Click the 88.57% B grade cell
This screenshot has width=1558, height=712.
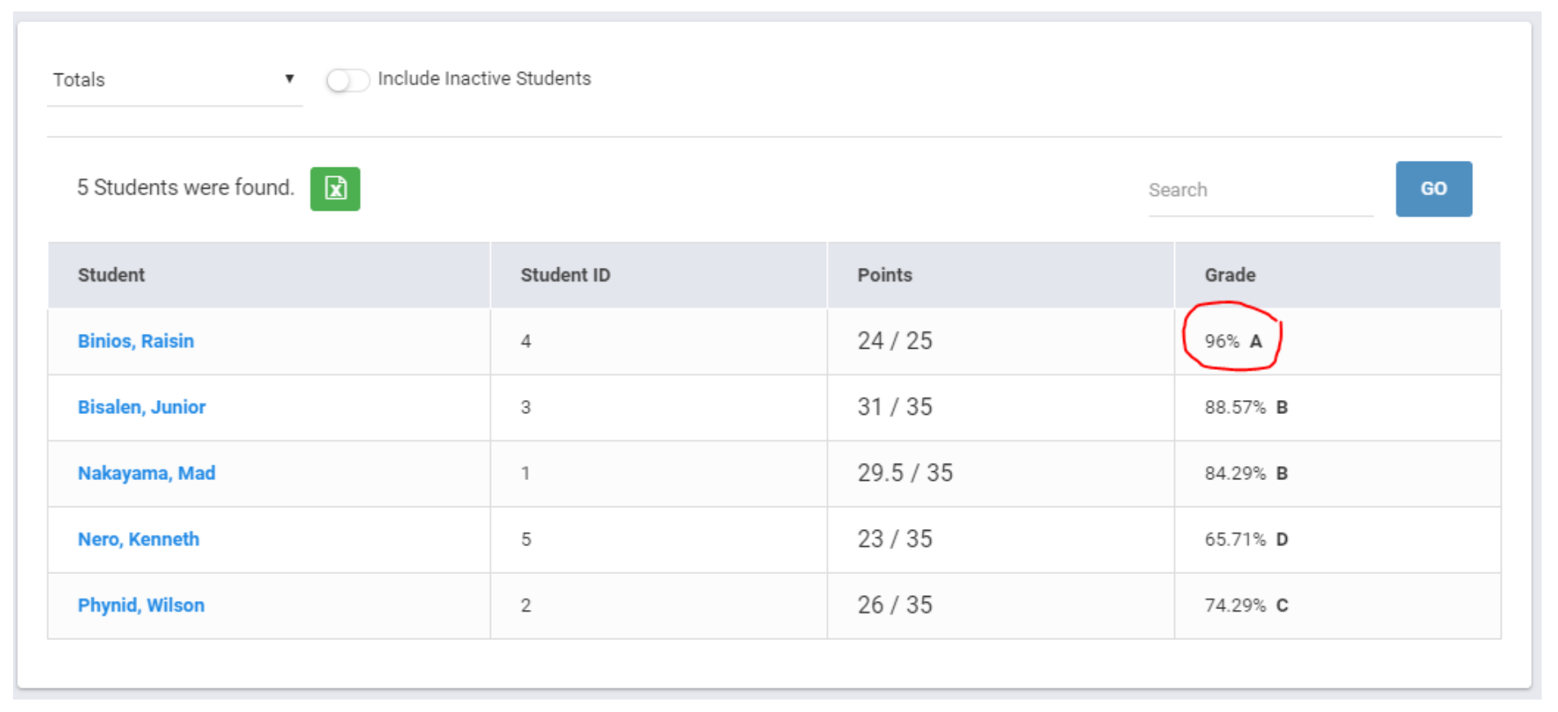coord(1246,407)
